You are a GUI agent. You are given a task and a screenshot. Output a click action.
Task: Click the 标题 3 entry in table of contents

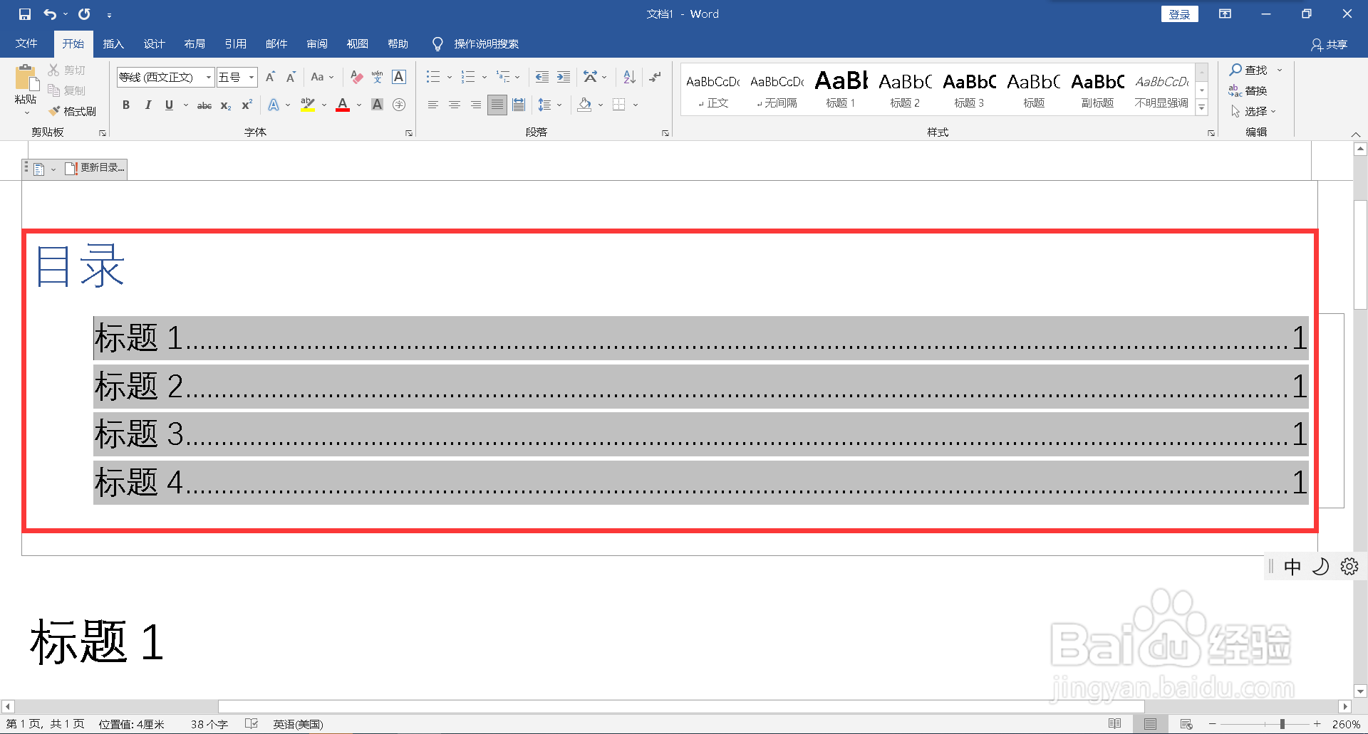click(x=700, y=434)
